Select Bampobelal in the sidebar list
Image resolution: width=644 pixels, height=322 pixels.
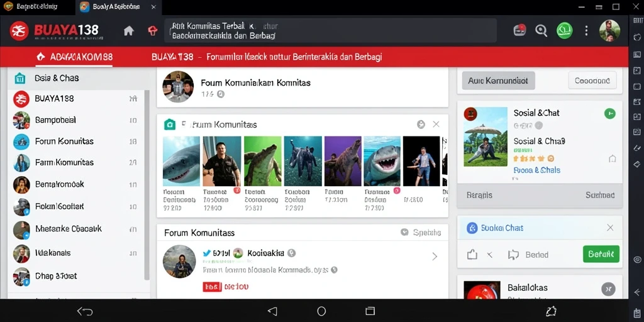(x=76, y=120)
